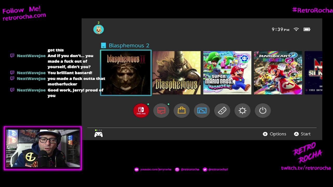Click the retrorocha.com follow text
Viewport: 333px width, 187px height.
click(x=24, y=17)
